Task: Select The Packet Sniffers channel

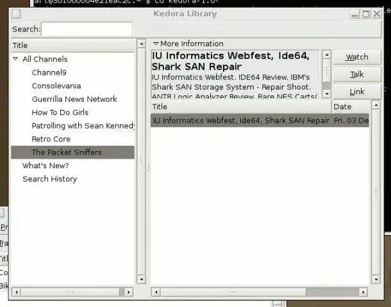Action: click(73, 152)
